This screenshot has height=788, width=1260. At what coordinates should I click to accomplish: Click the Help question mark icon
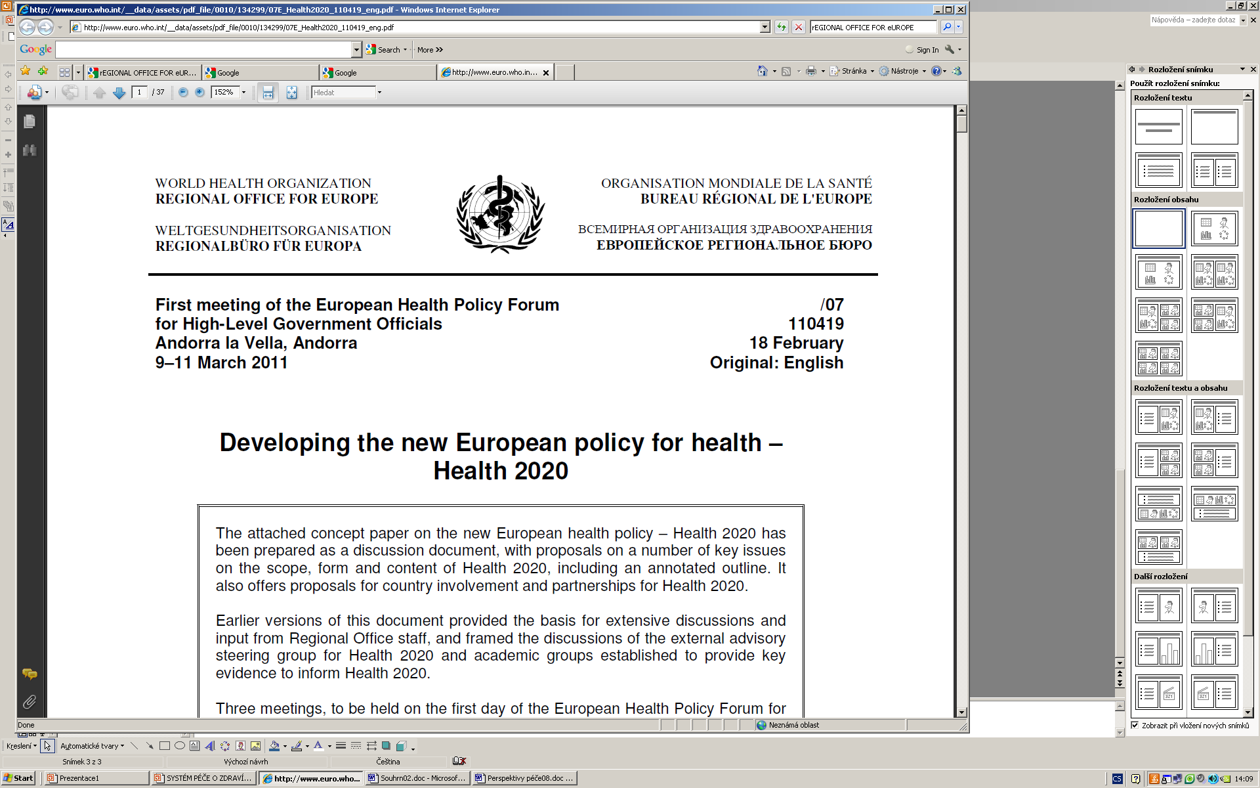(936, 71)
